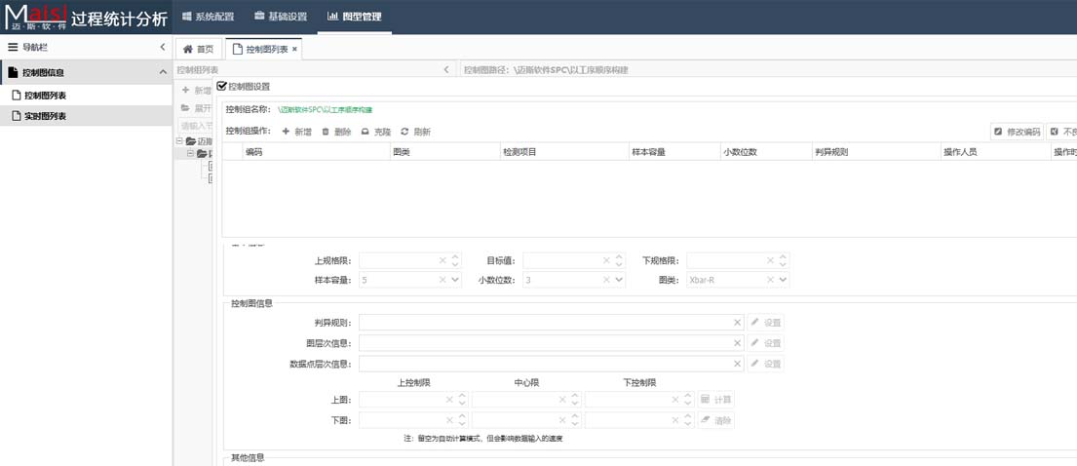Collapse the 控制图信息 sidebar section
Screen dimensions: 1077x466
pos(163,72)
